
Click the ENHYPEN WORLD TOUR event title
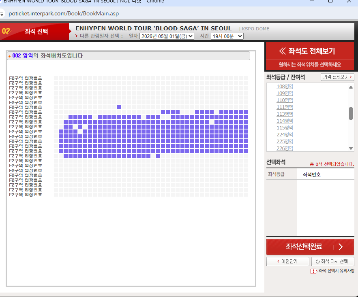[x=153, y=28]
